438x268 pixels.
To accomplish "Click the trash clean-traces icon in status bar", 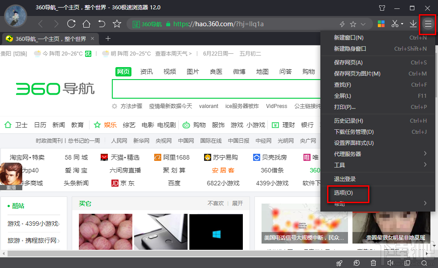I will click(373, 263).
